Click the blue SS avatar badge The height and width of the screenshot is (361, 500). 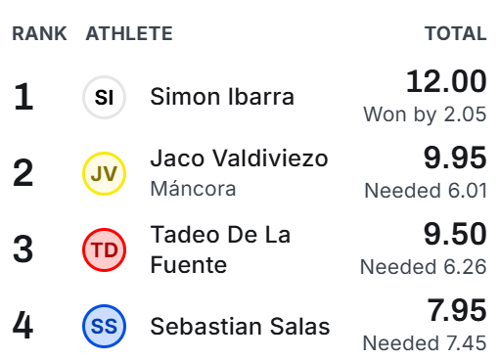104,326
